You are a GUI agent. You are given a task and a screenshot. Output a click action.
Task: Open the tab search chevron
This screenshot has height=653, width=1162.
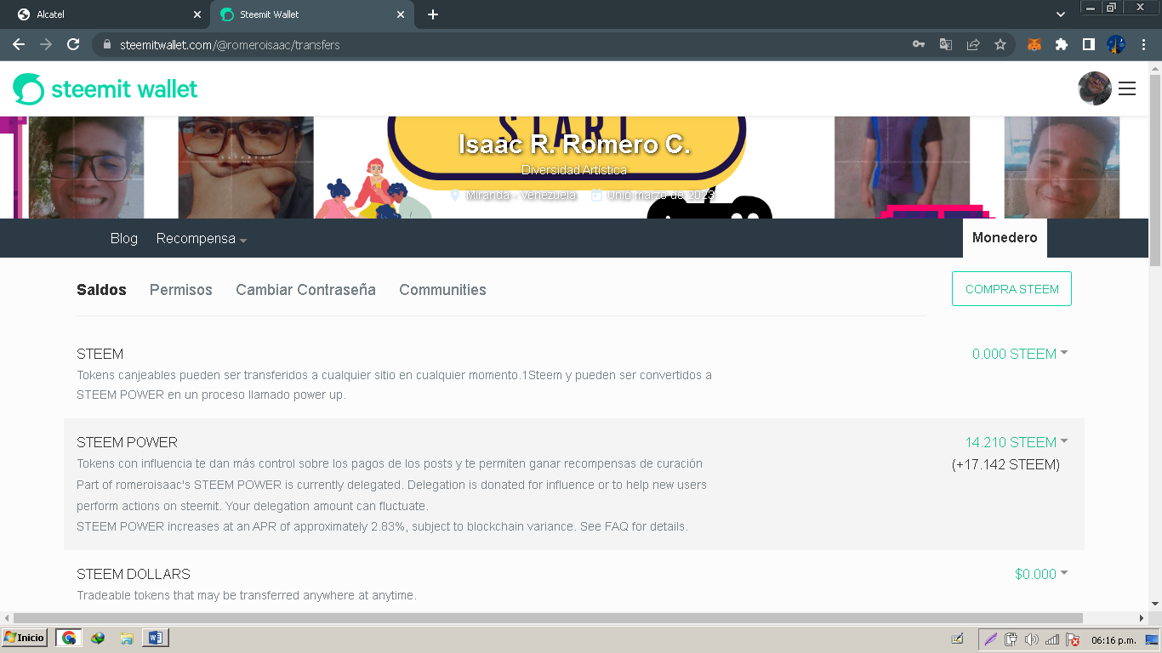[x=1061, y=14]
